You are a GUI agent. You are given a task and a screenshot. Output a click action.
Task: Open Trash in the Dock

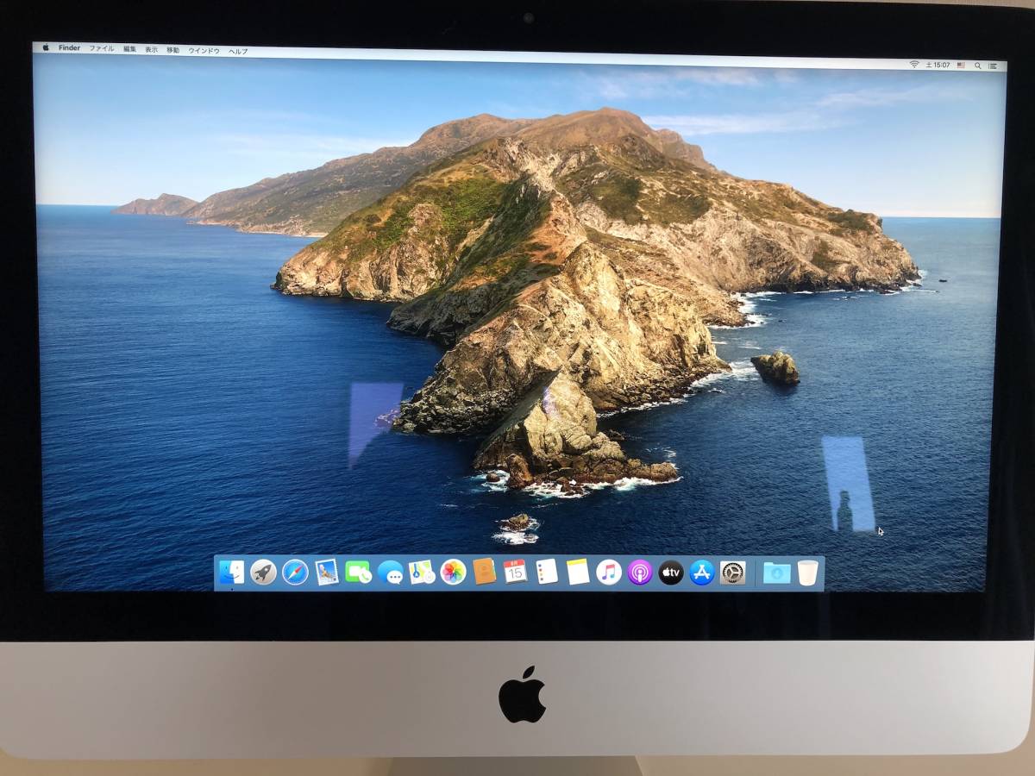coord(807,573)
